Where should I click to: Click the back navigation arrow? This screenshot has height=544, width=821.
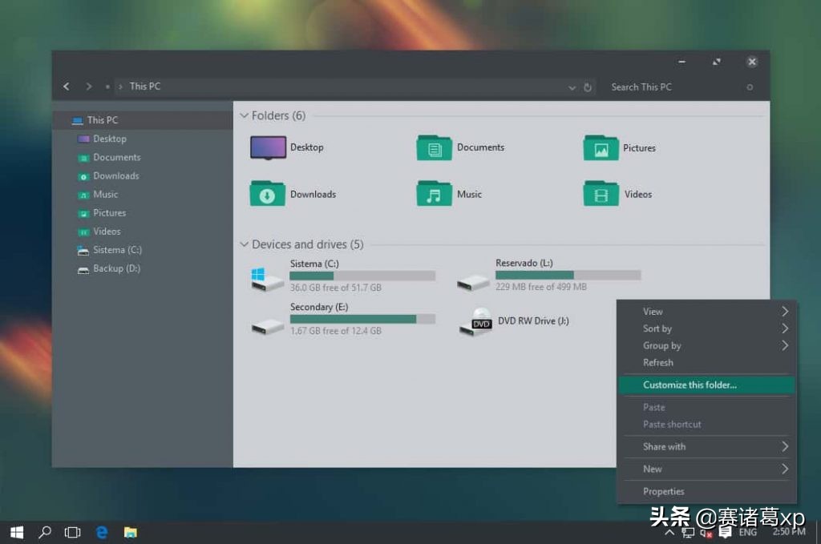(66, 86)
